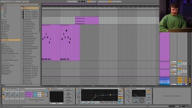This screenshot has height=108, width=192.
Task: Click the EQ Eight Freq knob
Action: tap(79, 91)
